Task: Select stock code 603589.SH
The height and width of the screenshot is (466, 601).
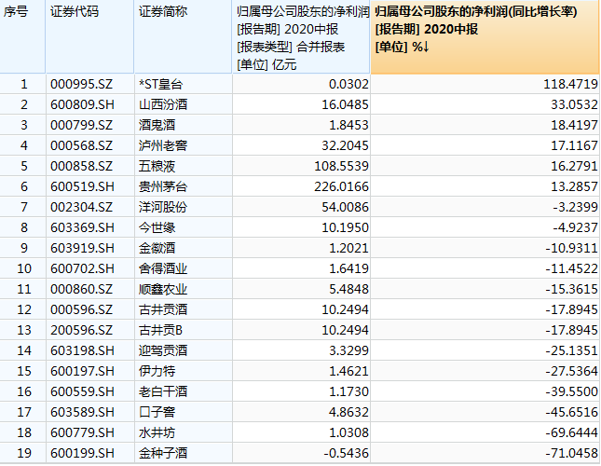Action: tap(82, 412)
